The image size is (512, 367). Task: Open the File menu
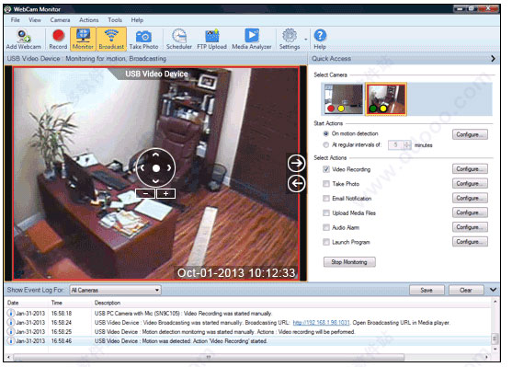pos(15,20)
